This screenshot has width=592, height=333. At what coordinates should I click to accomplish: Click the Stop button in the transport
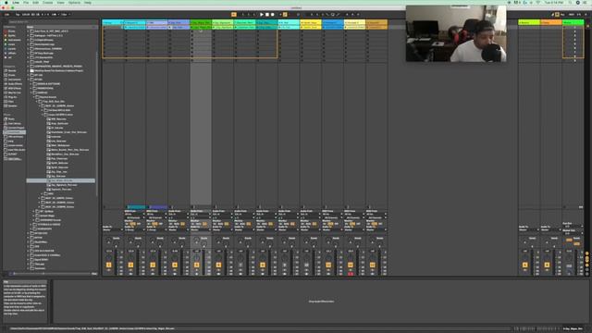pos(267,15)
